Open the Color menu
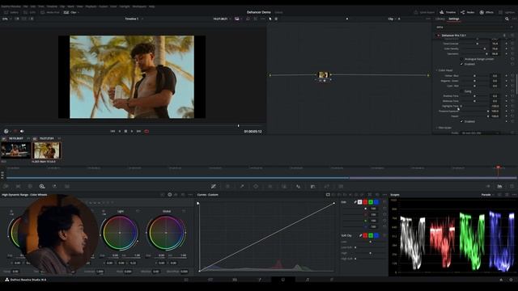The height and width of the screenshot is (291, 518). (113, 6)
